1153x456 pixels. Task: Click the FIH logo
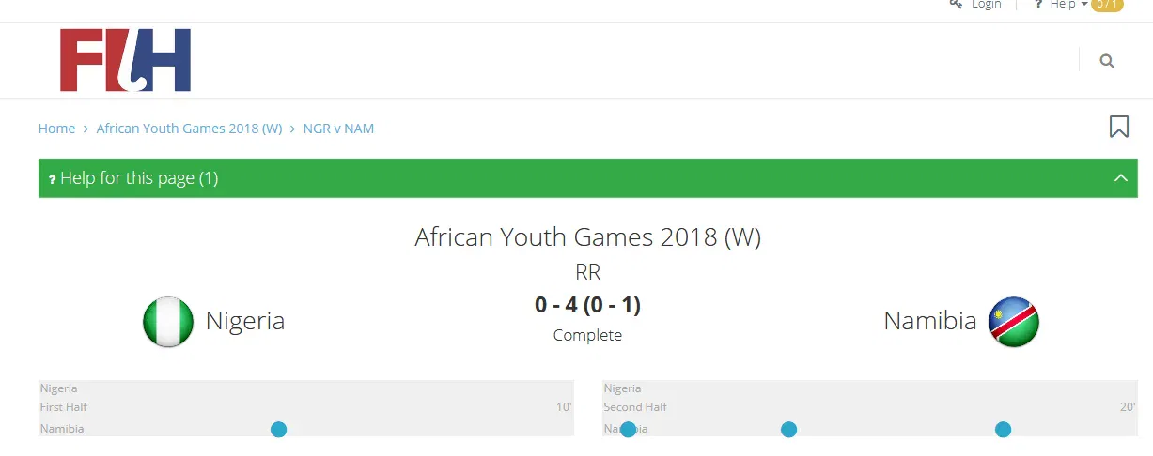pyautogui.click(x=125, y=60)
